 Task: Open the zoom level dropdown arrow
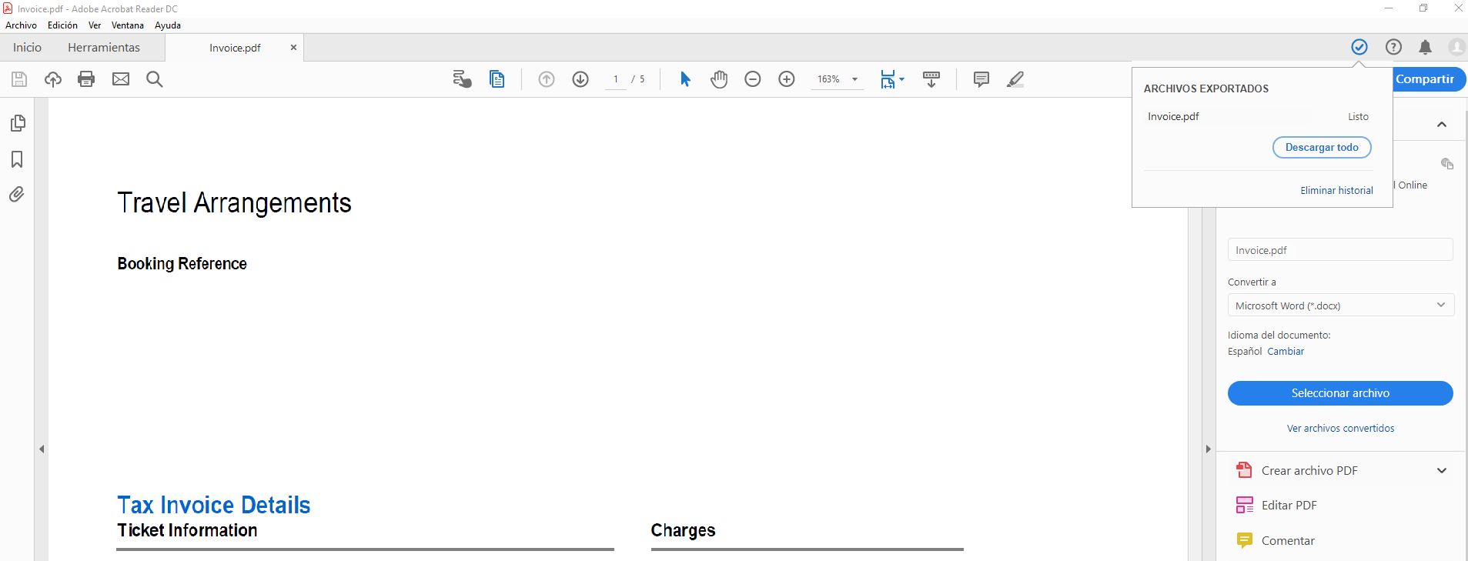click(x=854, y=79)
